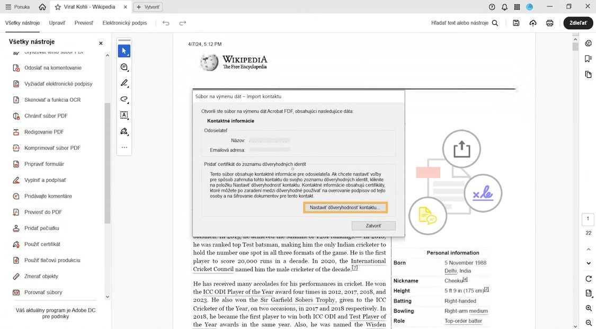Select Vyžiadať elektronické podpisy tool
The image size is (596, 329).
[x=58, y=84]
